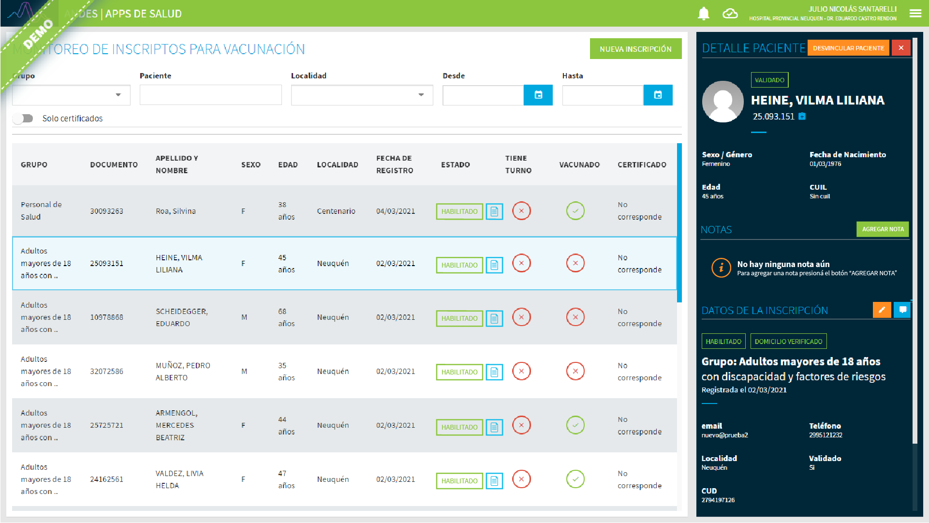Click the vacunado checkmark for ARMENGOL, MERCEDES BEATRIZ
The width and height of the screenshot is (929, 523).
click(575, 425)
